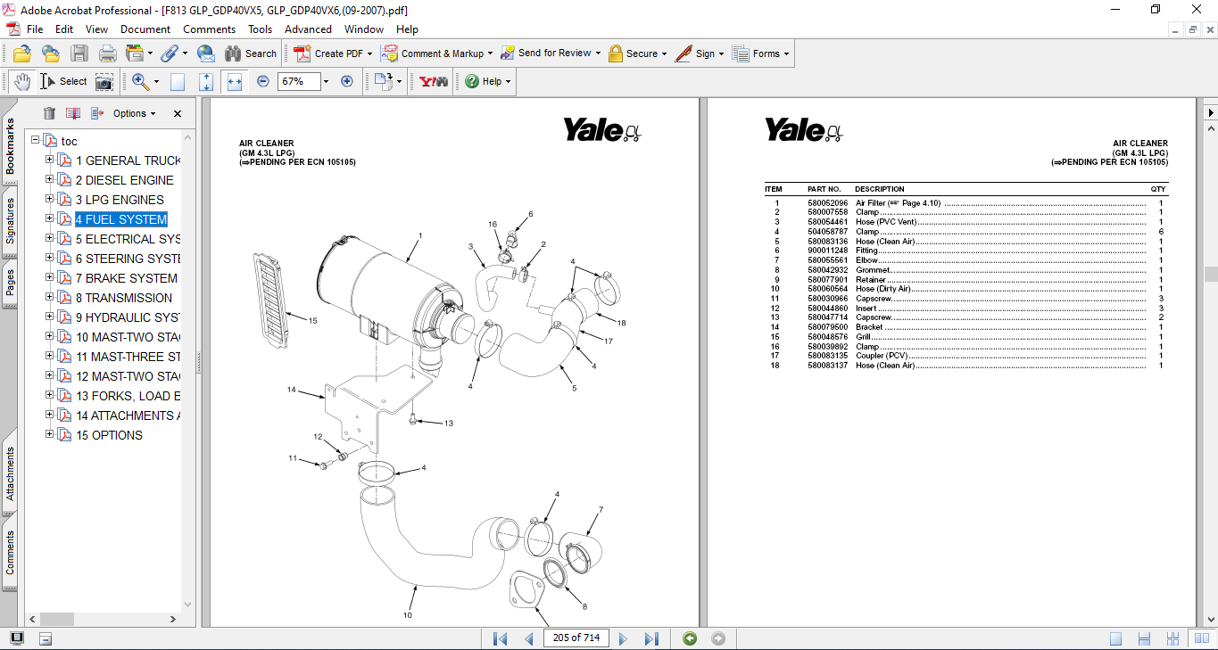The image size is (1218, 650).
Task: Open the Advanced menu
Action: tap(308, 29)
